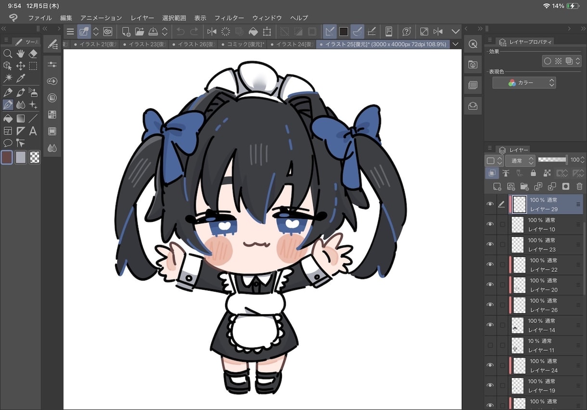587x410 pixels.
Task: Select the Blend droplets tool
Action: coord(21,104)
